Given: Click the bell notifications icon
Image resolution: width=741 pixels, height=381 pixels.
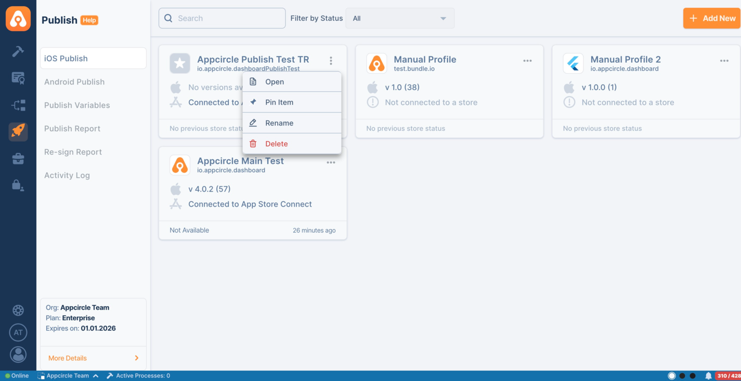Looking at the screenshot, I should tap(708, 376).
